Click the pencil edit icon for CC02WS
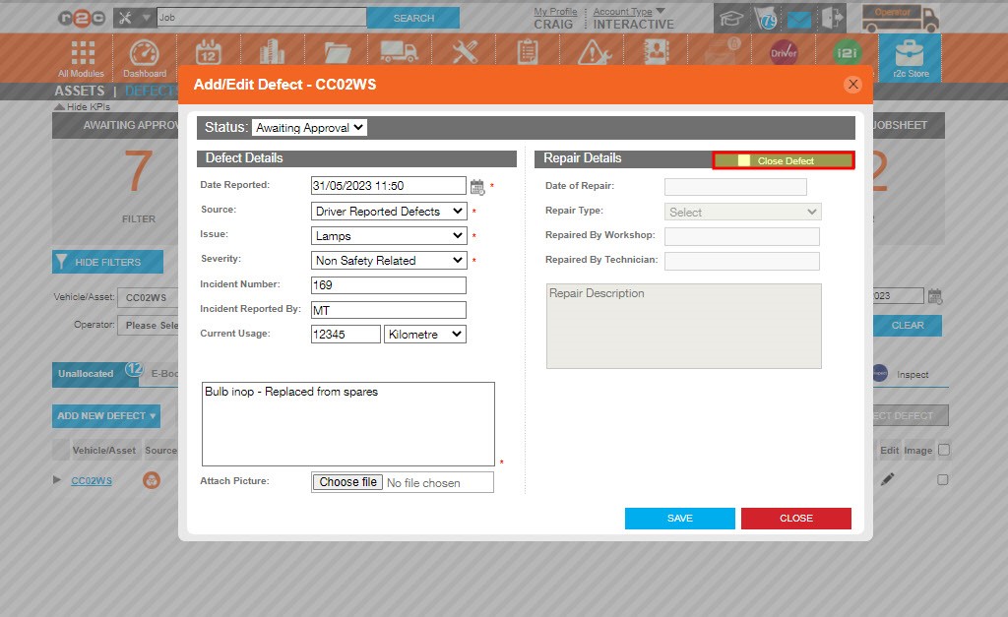This screenshot has height=617, width=1008. 887,479
